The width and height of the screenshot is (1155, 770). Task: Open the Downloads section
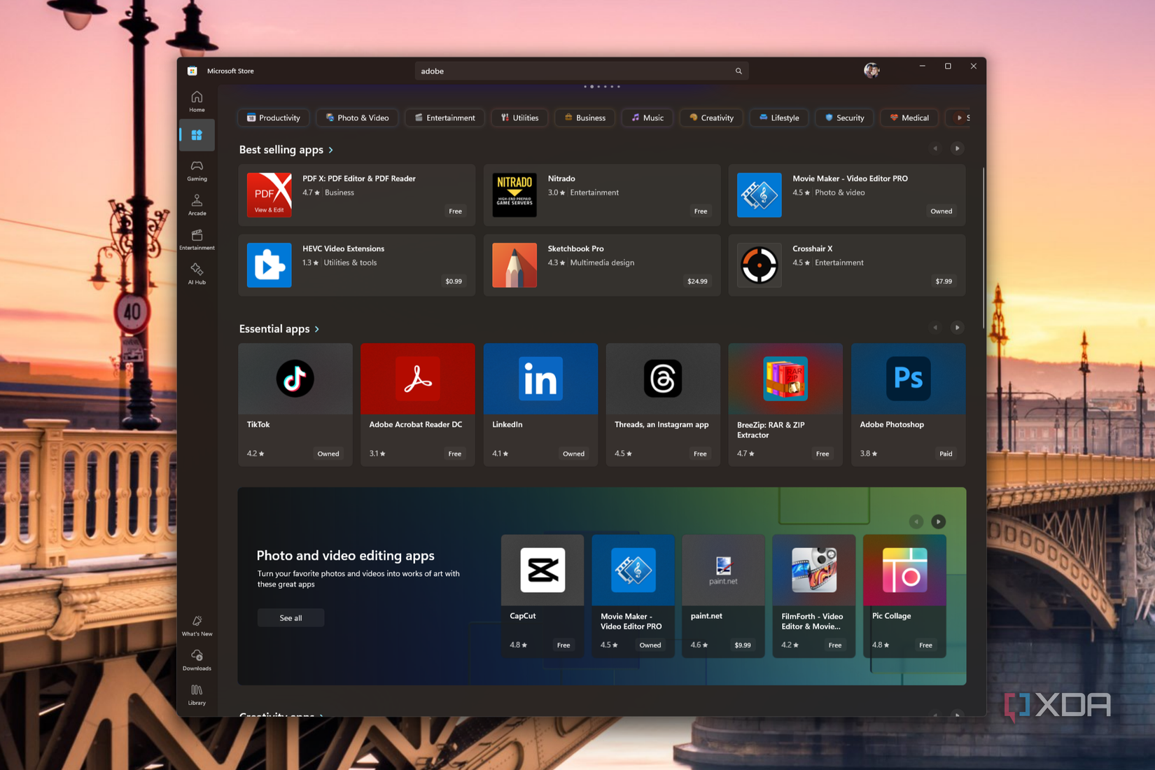196,659
